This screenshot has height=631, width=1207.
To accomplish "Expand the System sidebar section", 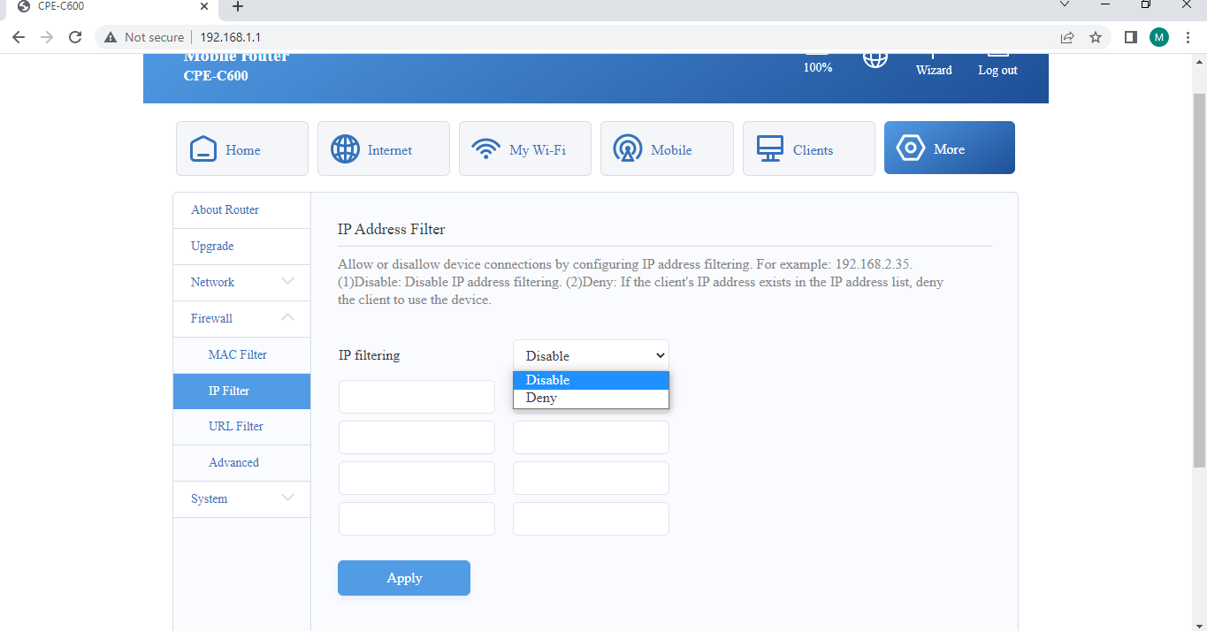I will point(242,499).
